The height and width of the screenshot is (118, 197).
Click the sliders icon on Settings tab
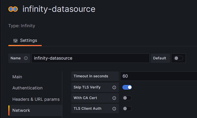click(x=15, y=40)
